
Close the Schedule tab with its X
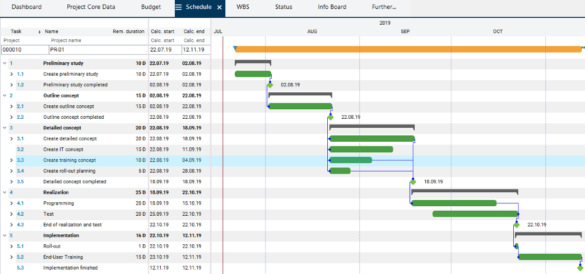[220, 7]
